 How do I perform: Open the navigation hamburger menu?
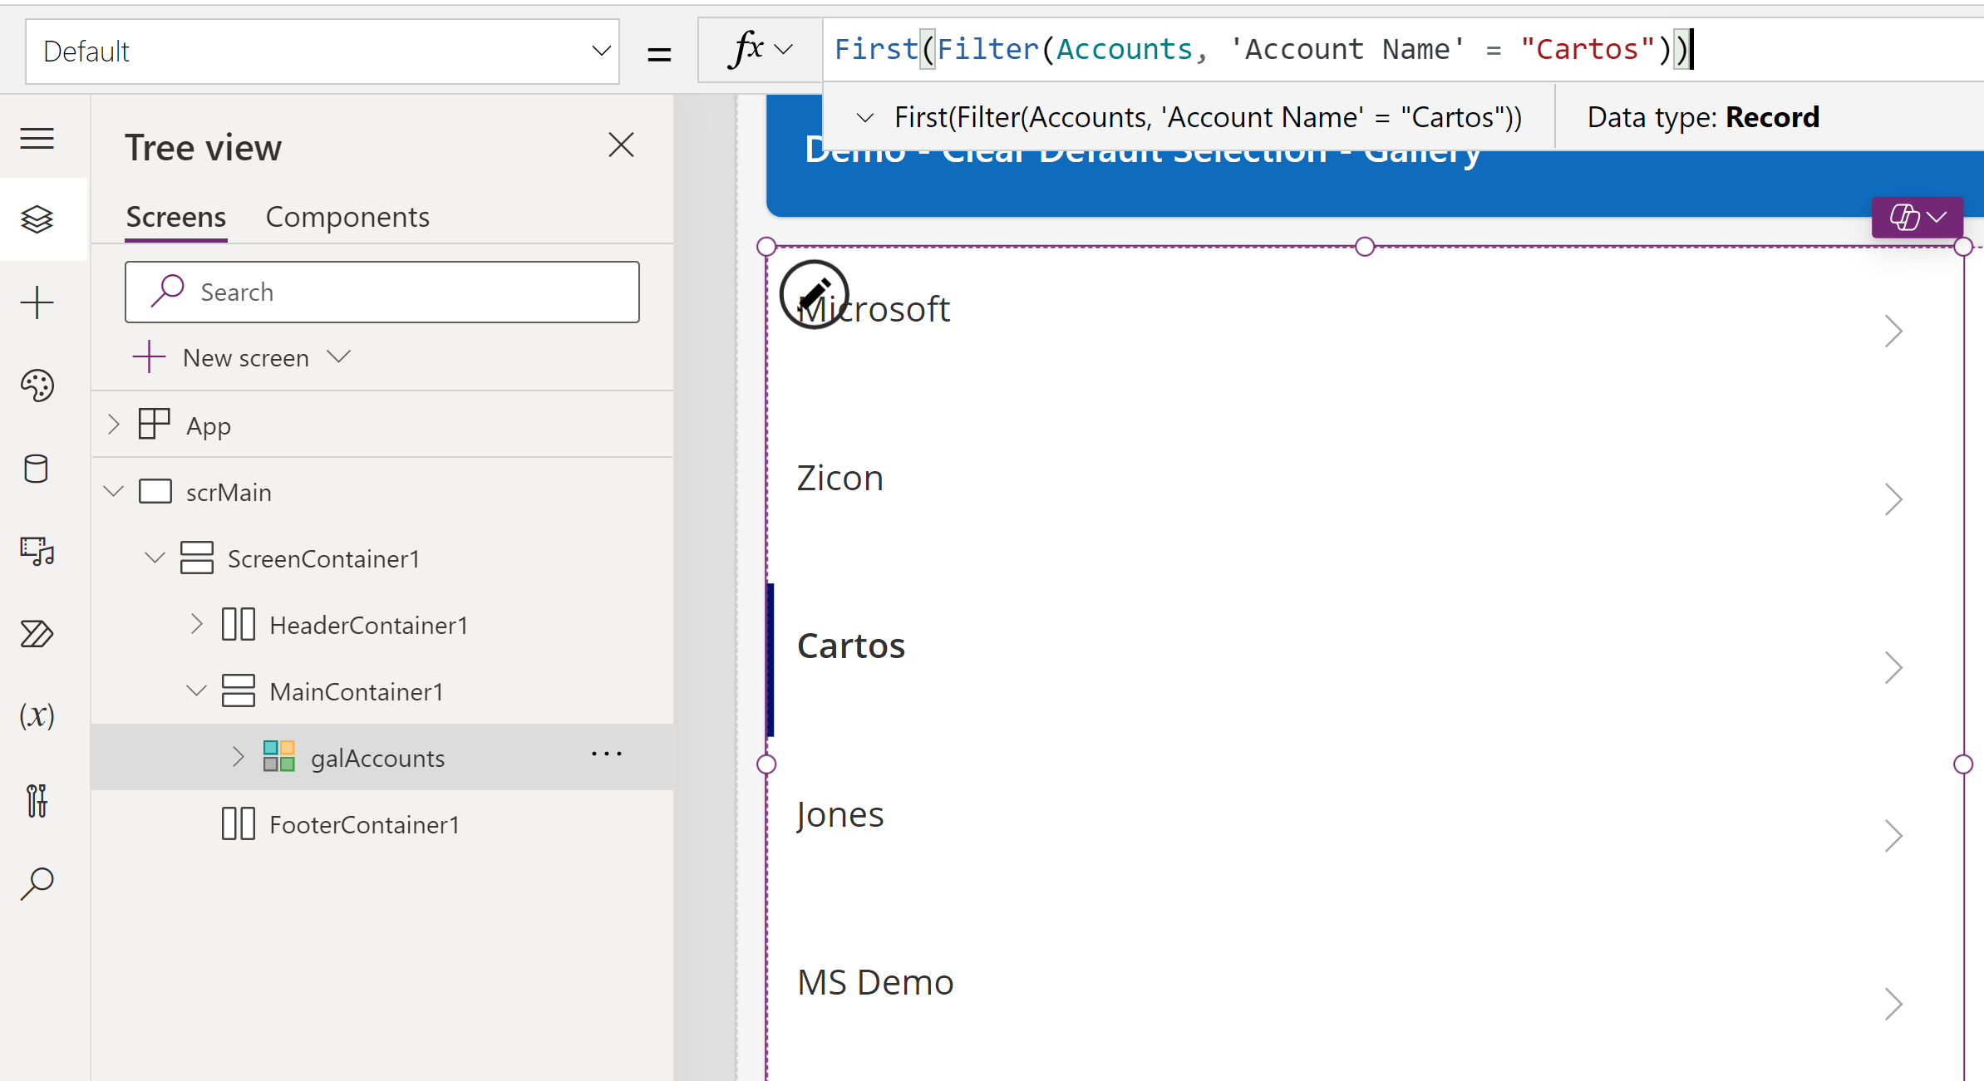coord(37,138)
